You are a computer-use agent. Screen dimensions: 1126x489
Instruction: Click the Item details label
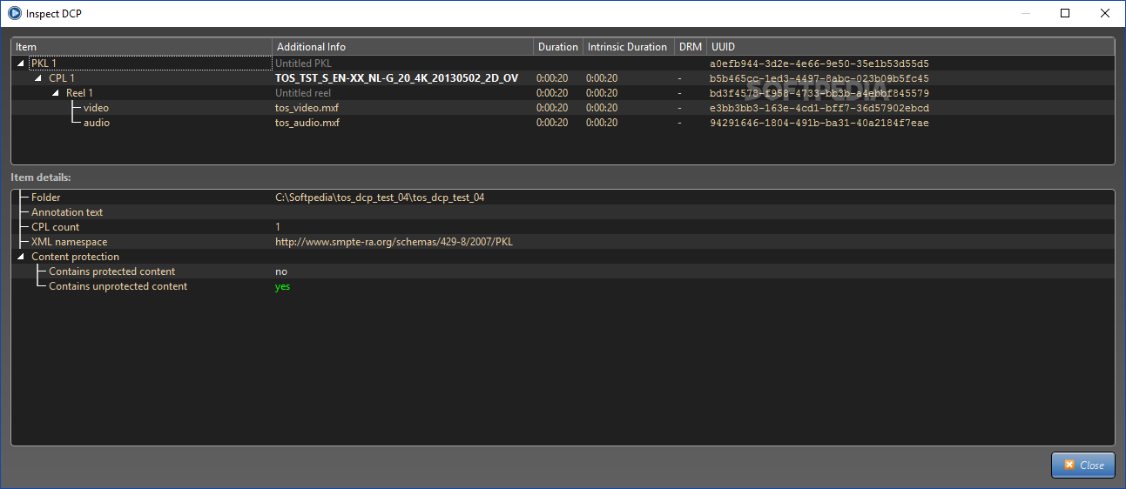pyautogui.click(x=40, y=178)
